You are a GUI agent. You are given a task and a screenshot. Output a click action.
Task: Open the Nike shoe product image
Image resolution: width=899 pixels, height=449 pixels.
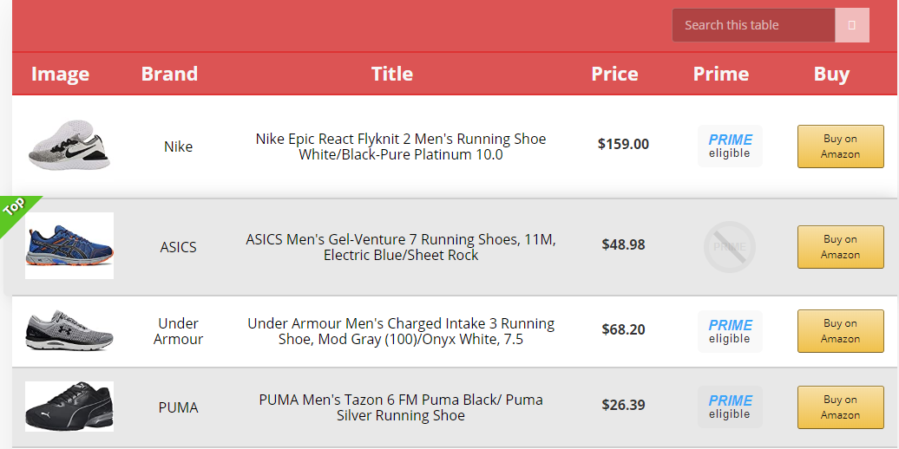click(69, 145)
